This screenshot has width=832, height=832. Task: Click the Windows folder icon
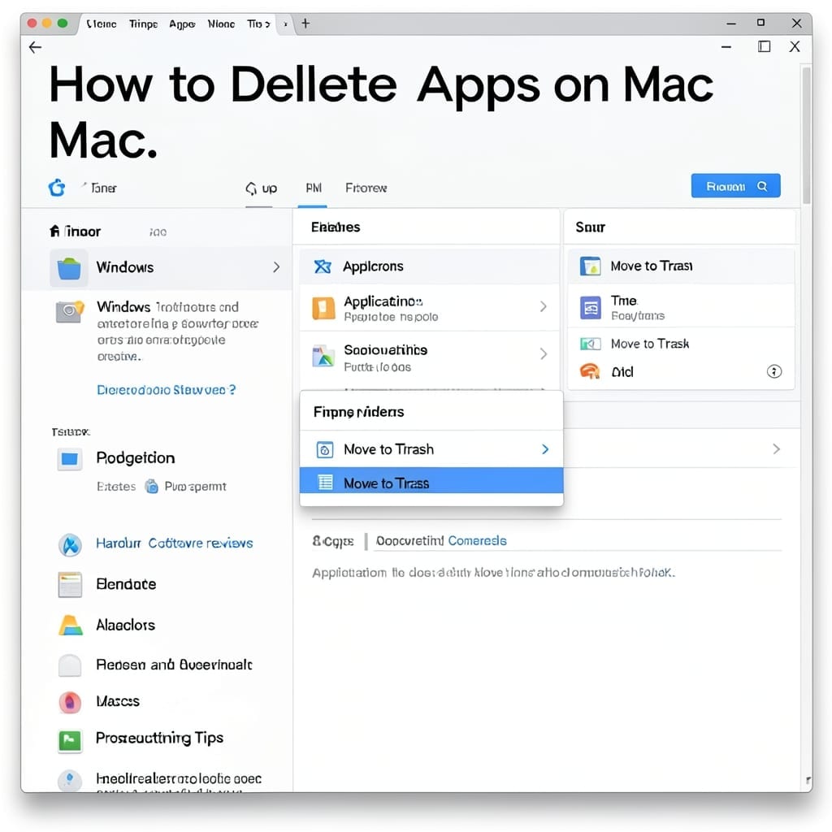pos(69,267)
